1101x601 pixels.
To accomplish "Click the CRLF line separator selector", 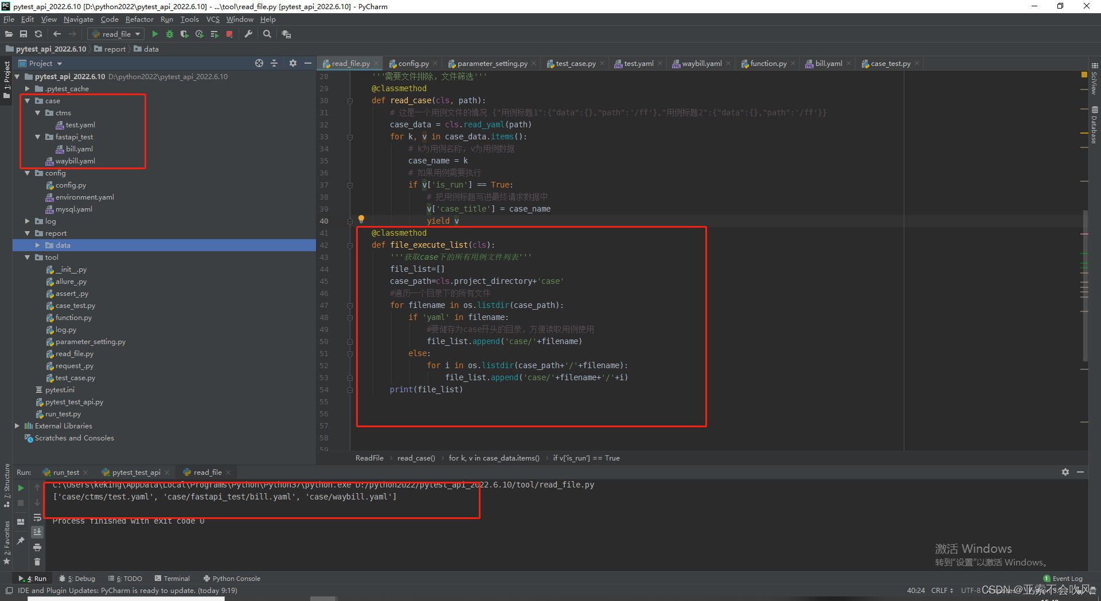I will tap(942, 591).
